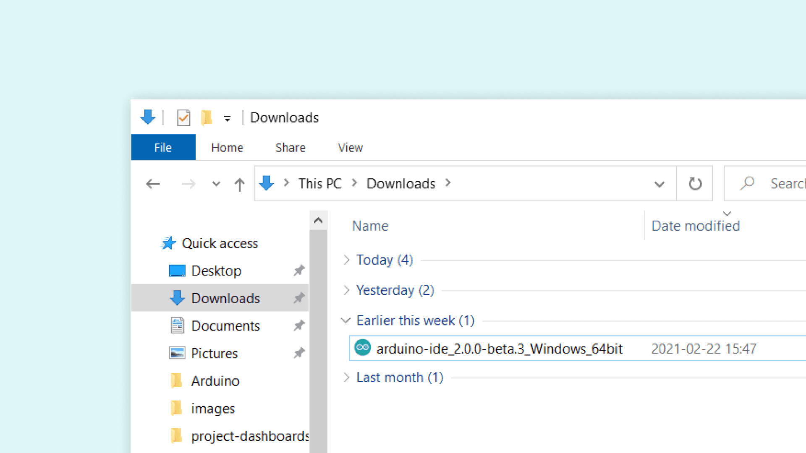The image size is (806, 453).
Task: Open address bar history dropdown
Action: pos(659,184)
